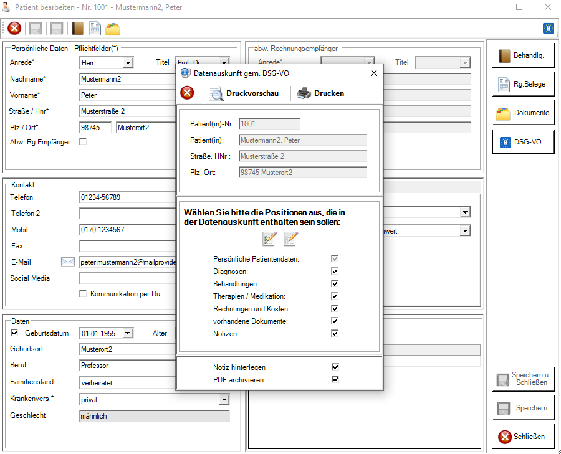Click the select-all positions checklist icon
561x454 pixels.
point(269,239)
